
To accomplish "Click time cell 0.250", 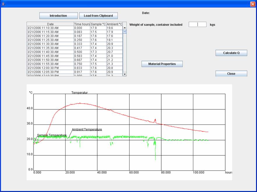I will click(x=82, y=40).
